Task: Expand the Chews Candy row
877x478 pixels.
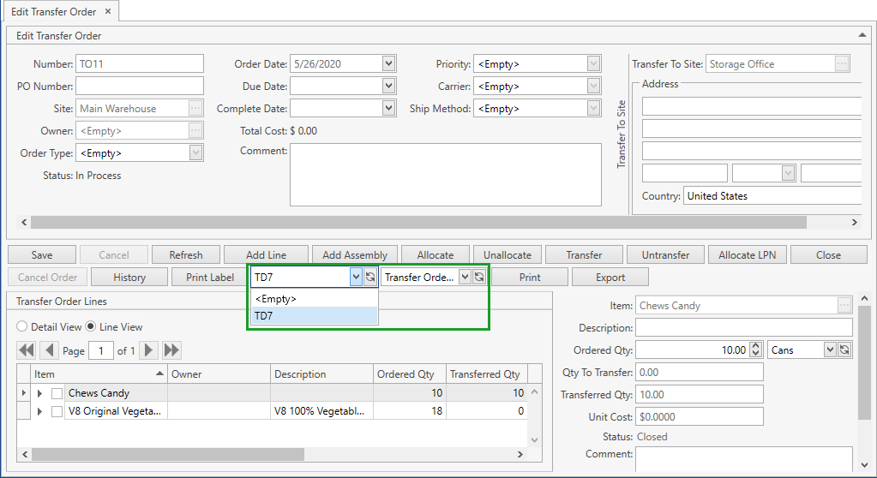Action: 39,393
